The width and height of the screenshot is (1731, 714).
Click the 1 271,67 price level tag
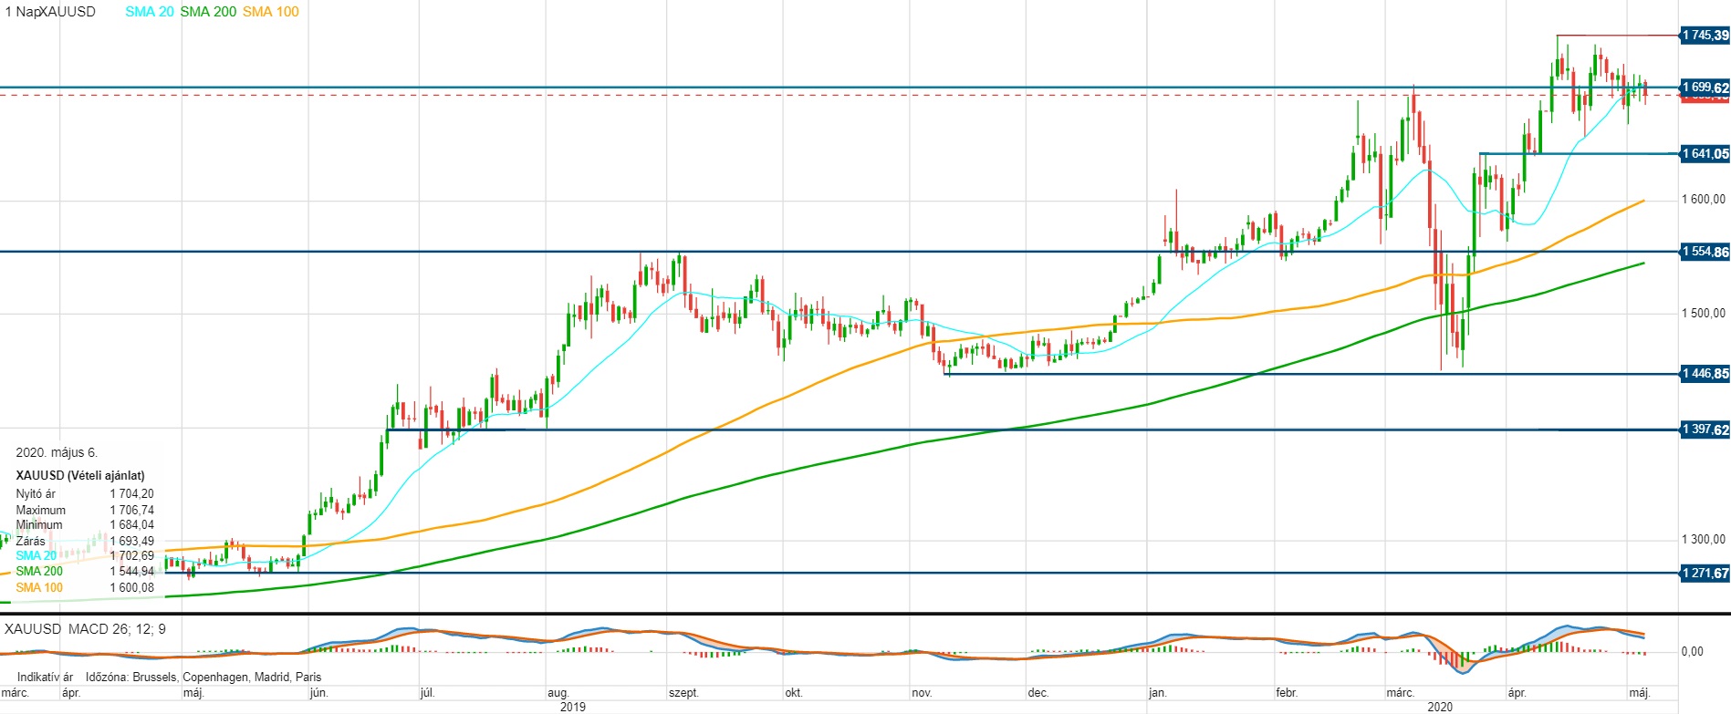pyautogui.click(x=1705, y=574)
